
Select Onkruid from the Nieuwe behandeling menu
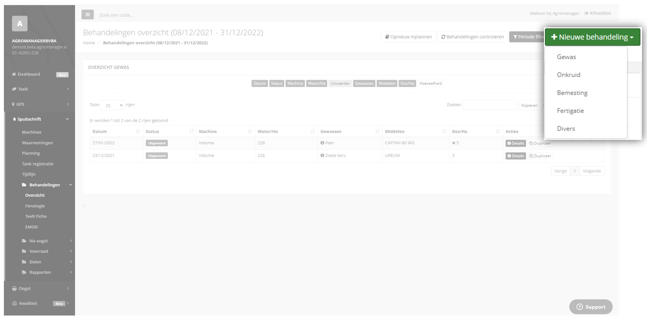click(568, 75)
